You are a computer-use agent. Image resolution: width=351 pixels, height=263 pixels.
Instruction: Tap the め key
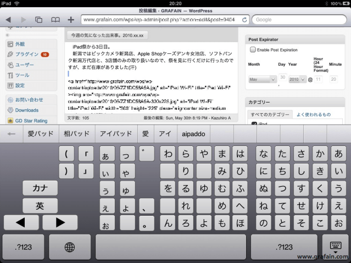tap(222, 206)
